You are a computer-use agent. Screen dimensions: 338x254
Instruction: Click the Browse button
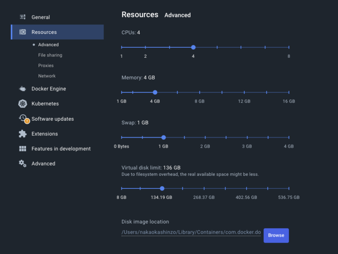(276, 235)
